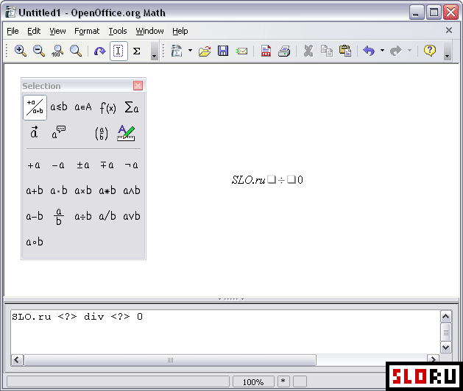Select Unary/Binary Operators category
The image size is (463, 391).
[35, 107]
